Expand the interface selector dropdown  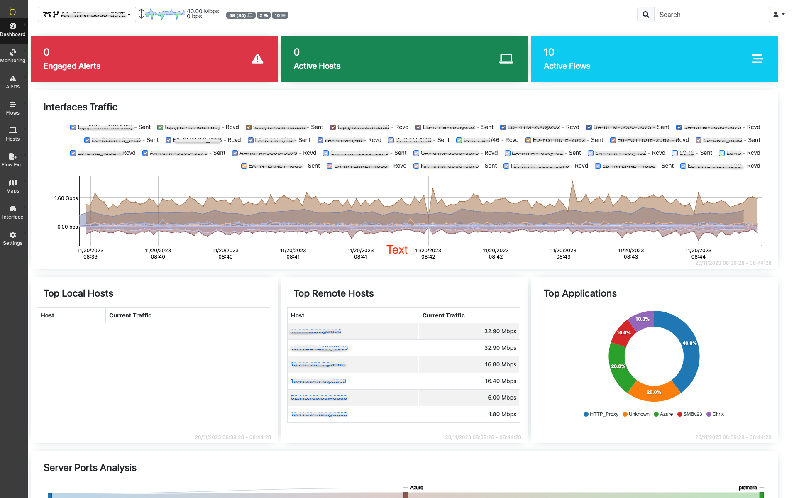tap(87, 15)
